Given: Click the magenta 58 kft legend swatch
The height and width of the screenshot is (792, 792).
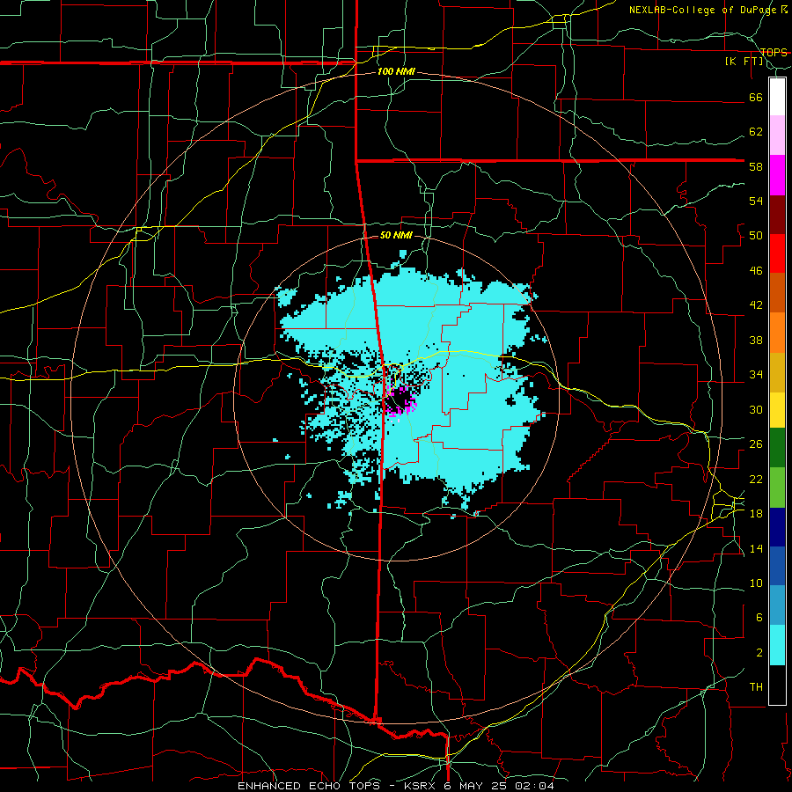Looking at the screenshot, I should [777, 175].
